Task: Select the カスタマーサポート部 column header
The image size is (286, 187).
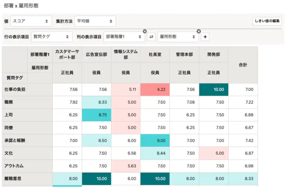Action: click(x=67, y=54)
